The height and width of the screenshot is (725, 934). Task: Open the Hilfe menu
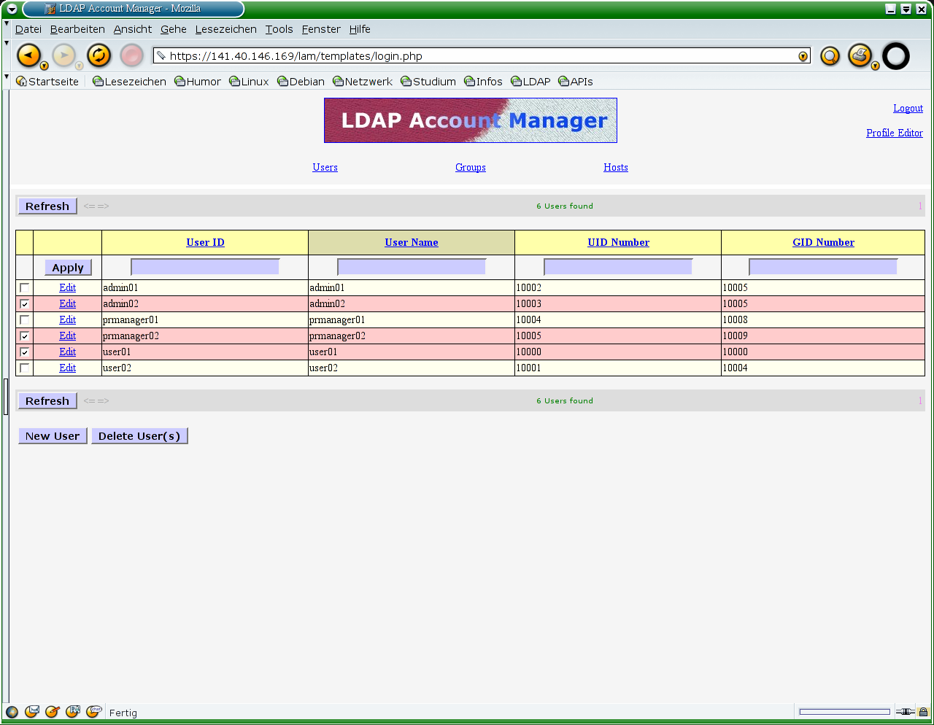click(x=360, y=29)
